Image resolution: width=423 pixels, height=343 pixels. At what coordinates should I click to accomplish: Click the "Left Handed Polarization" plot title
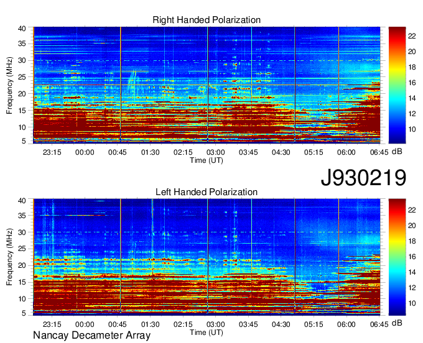pyautogui.click(x=207, y=192)
